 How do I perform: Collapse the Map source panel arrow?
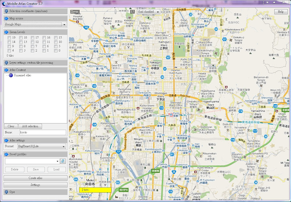pos(7,19)
